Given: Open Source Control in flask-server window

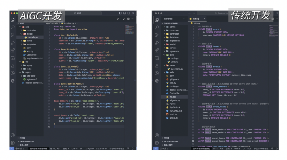Looking at the screenshot, I should click(157, 35).
